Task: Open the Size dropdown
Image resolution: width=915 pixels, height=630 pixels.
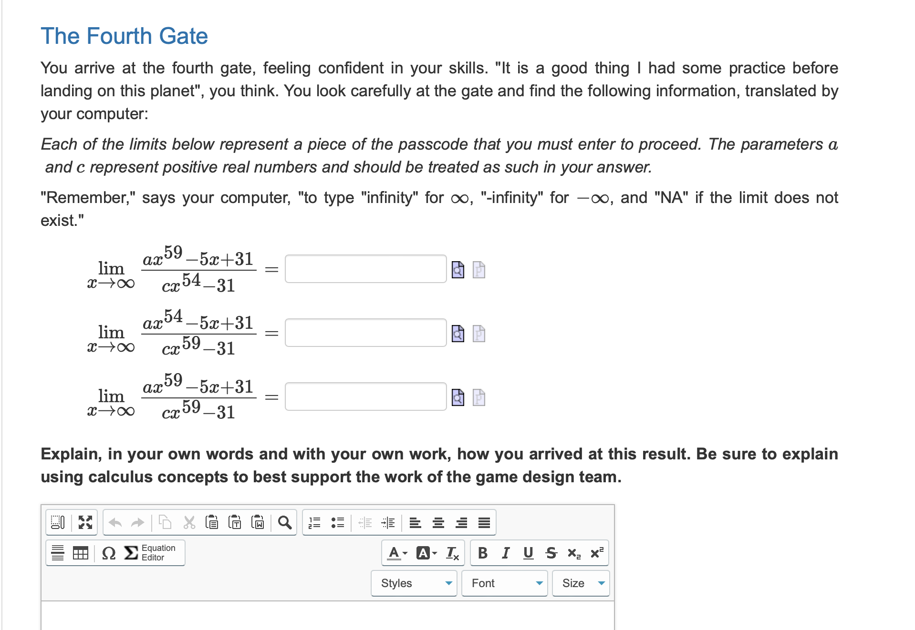Action: pyautogui.click(x=580, y=583)
